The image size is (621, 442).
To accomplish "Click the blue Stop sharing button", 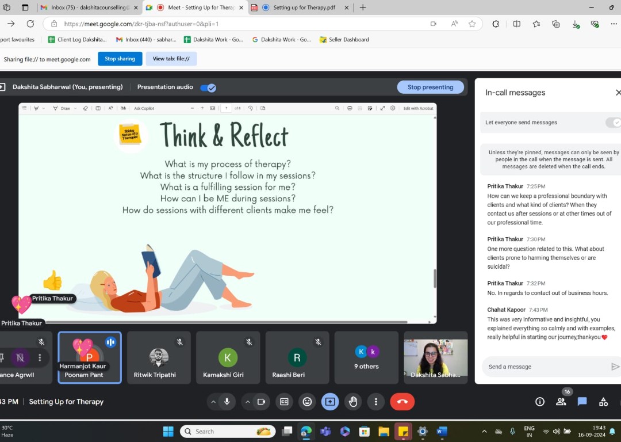I will pyautogui.click(x=120, y=59).
